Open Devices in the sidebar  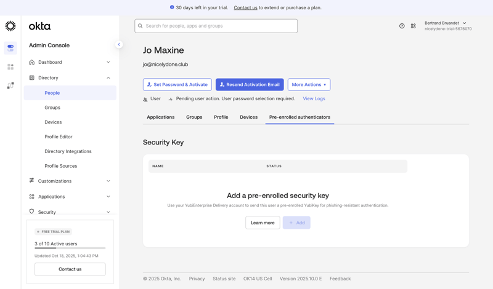[53, 122]
